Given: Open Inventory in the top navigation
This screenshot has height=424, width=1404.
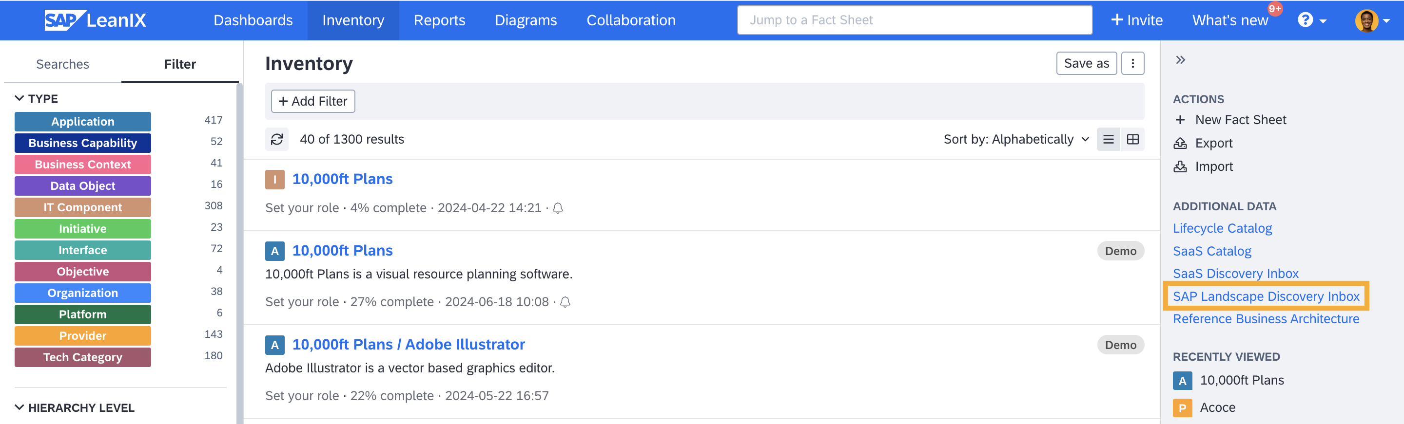Looking at the screenshot, I should (353, 20).
